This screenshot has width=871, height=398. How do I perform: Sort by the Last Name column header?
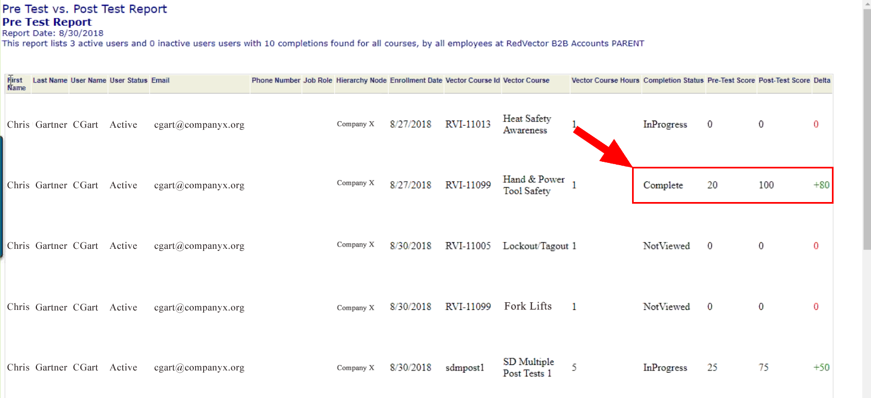coord(50,80)
